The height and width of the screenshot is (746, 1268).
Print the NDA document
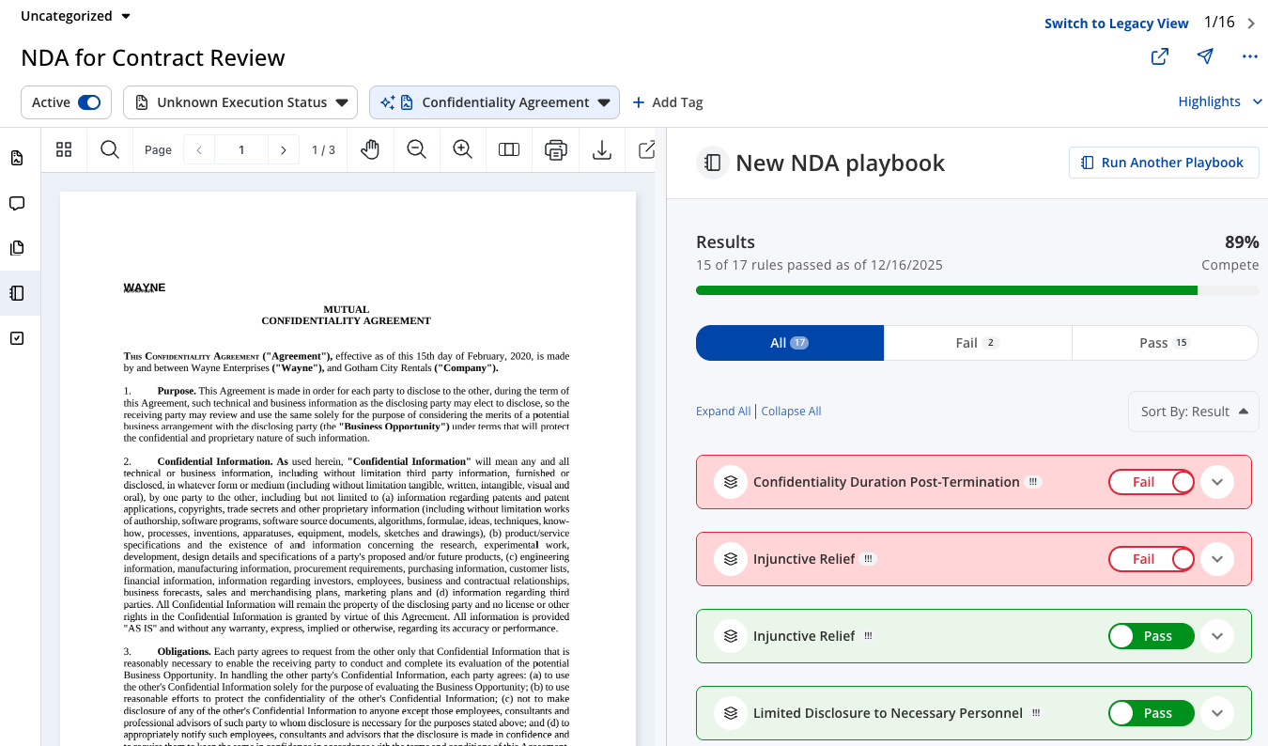[x=555, y=149]
